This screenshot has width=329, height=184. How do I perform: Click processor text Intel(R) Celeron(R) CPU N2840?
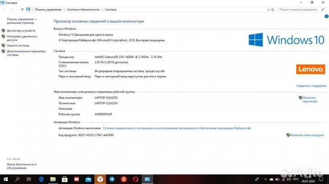point(114,57)
